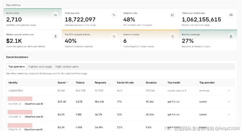Click the Identity column header
Viewport: 242px width, 132px height.
13,83
